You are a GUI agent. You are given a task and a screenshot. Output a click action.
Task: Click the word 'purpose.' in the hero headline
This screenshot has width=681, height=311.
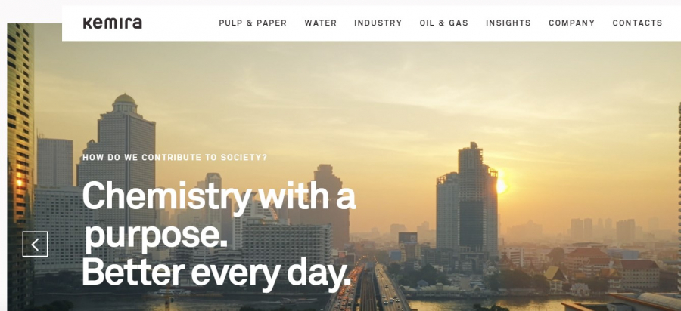pos(155,236)
